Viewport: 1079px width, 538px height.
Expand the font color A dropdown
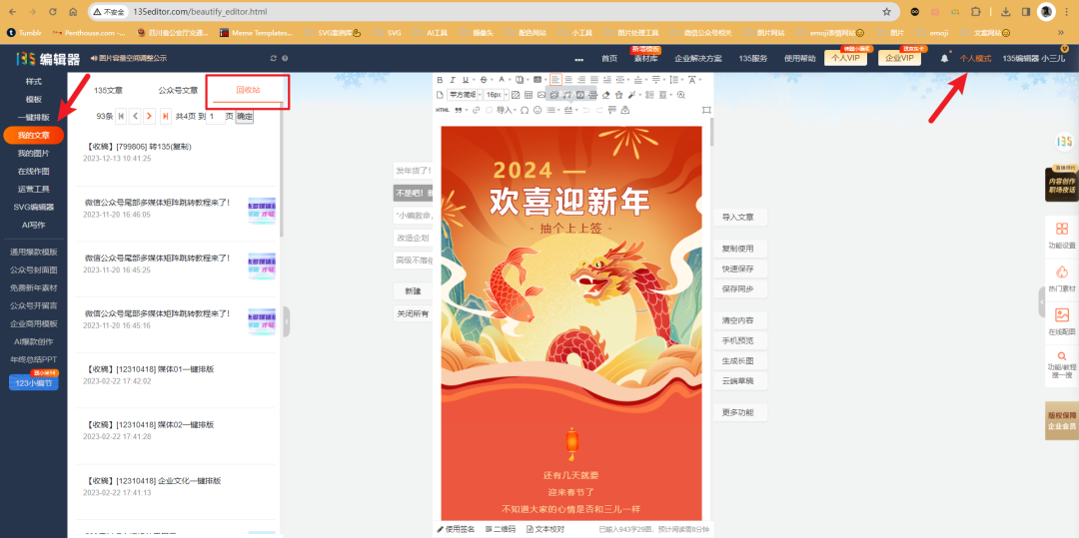(x=510, y=80)
